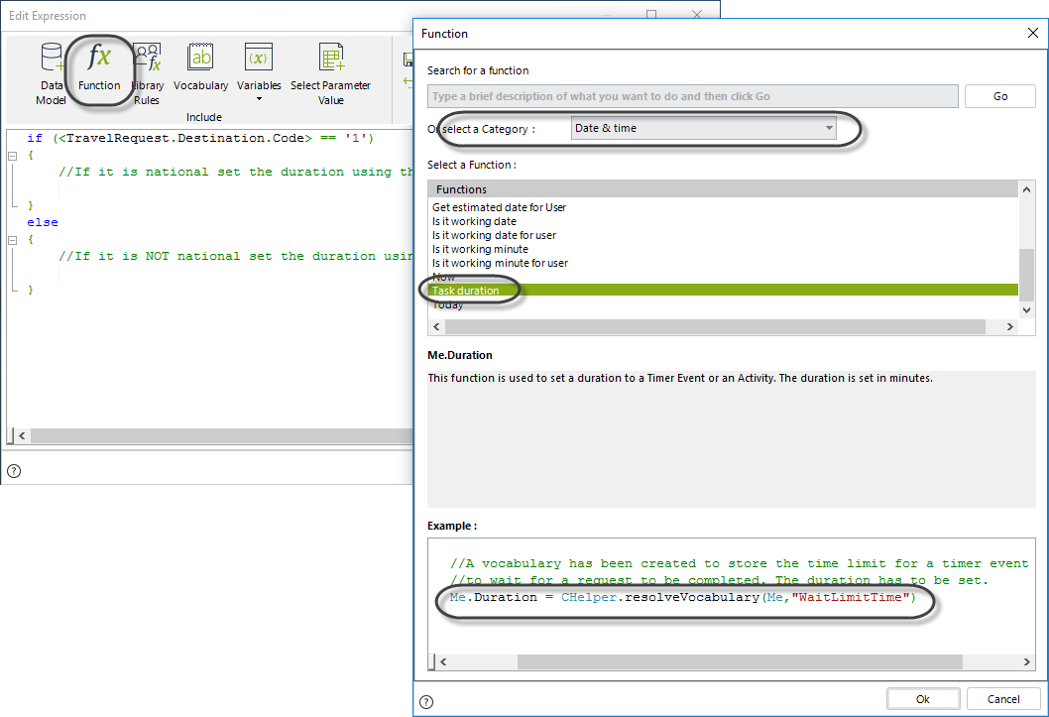Collapse the if-block code fold marker
1049x717 pixels.
(x=12, y=156)
